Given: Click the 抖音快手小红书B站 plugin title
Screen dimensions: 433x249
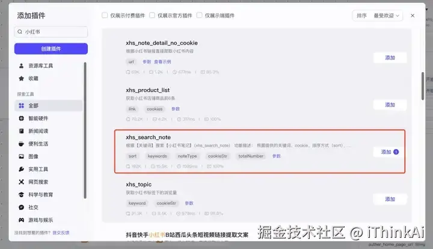Looking at the screenshot, I should [x=187, y=235].
